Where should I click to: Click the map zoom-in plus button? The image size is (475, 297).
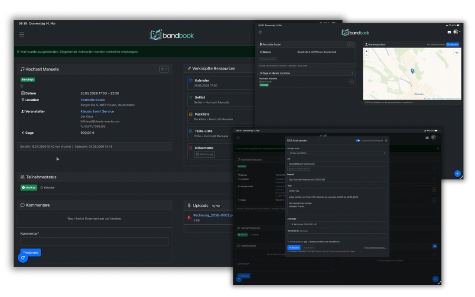tap(366, 52)
